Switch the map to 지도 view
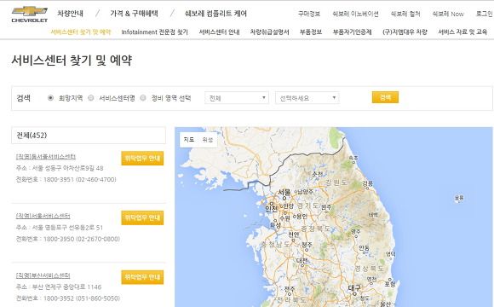This screenshot has width=494, height=307. (x=189, y=140)
